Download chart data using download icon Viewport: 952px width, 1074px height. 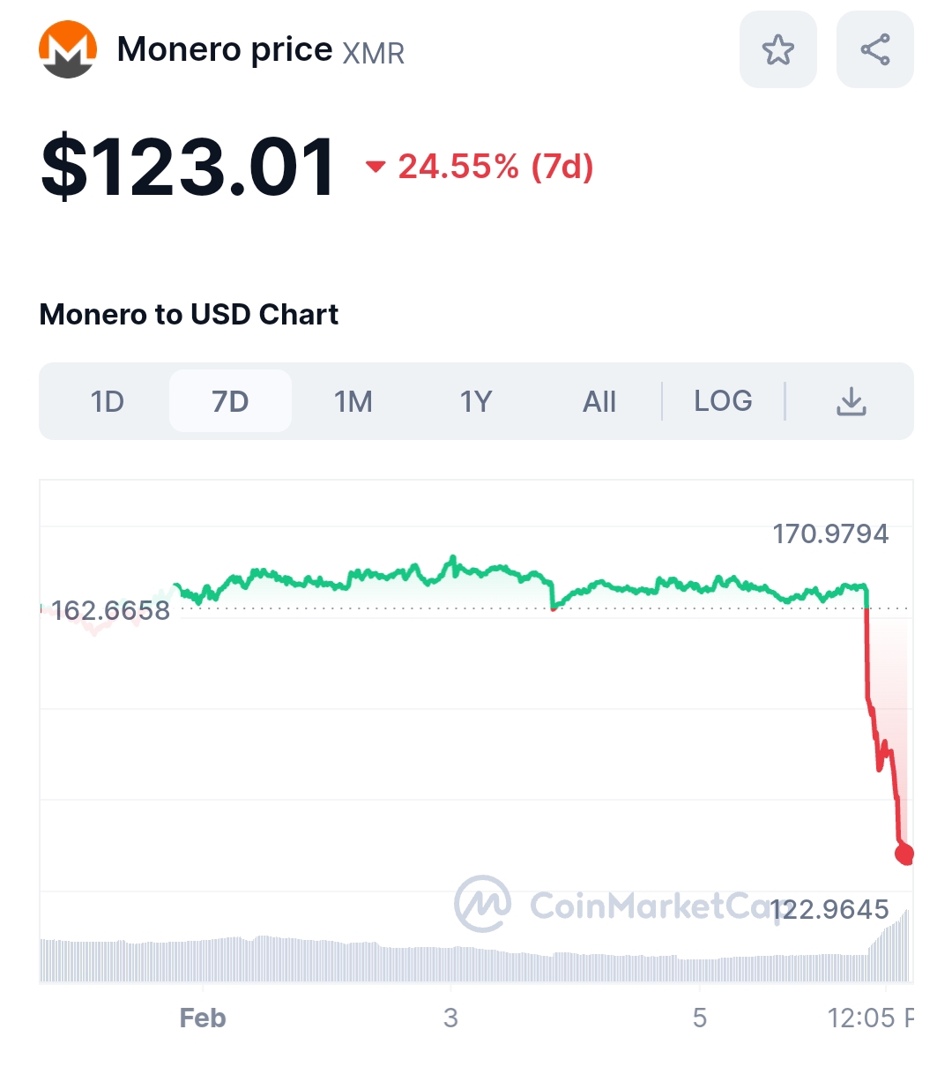(x=852, y=401)
